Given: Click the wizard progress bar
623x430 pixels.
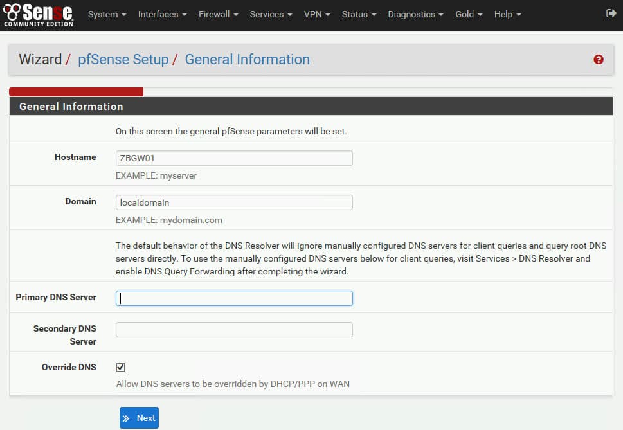Looking at the screenshot, I should pos(76,92).
